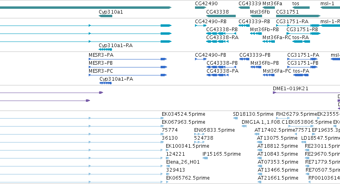Select the DME1-019K21 feature
This screenshot has width=340, height=184.
290,89
